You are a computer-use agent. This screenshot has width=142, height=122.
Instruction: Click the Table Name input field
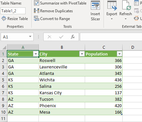pos(13,11)
